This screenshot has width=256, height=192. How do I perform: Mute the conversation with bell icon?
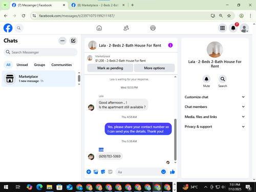[x=206, y=79]
